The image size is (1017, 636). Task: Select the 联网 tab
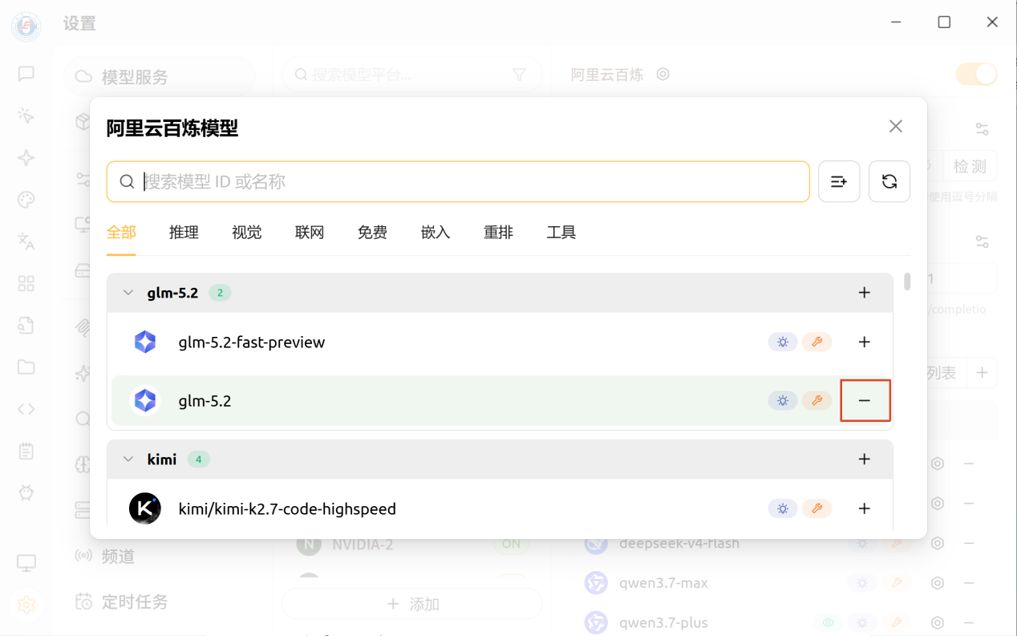310,233
